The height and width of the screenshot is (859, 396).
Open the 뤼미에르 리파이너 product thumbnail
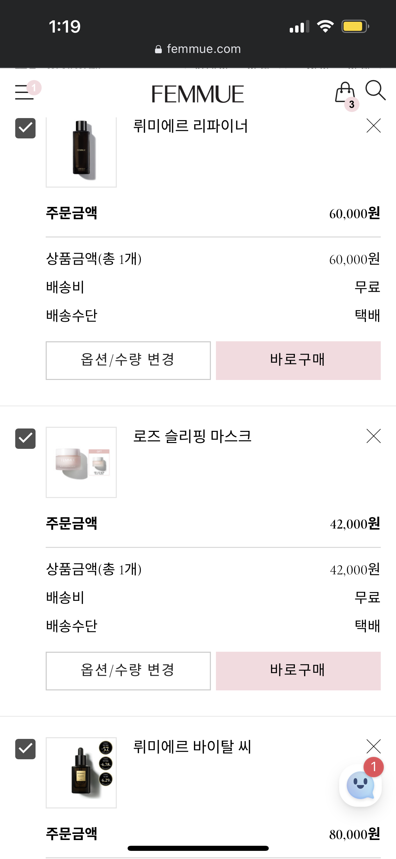coord(81,152)
